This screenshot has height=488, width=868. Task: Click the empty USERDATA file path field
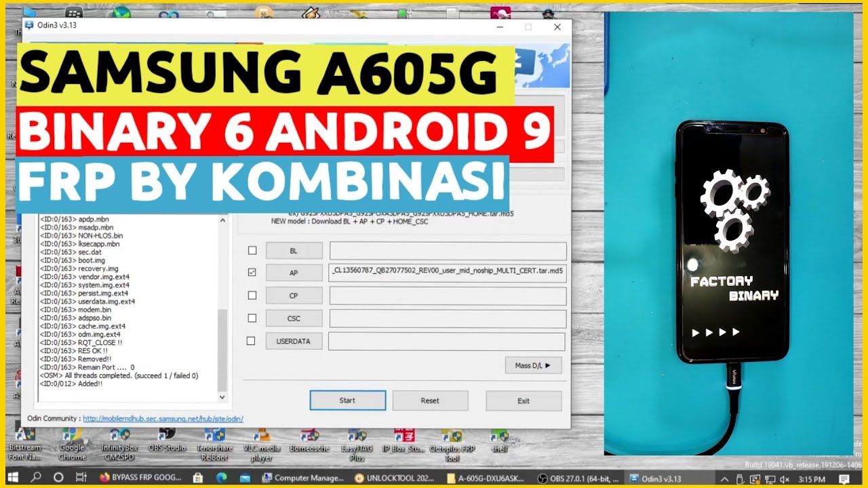click(447, 341)
